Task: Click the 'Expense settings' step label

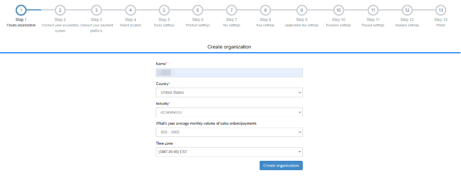Action: tap(339, 25)
